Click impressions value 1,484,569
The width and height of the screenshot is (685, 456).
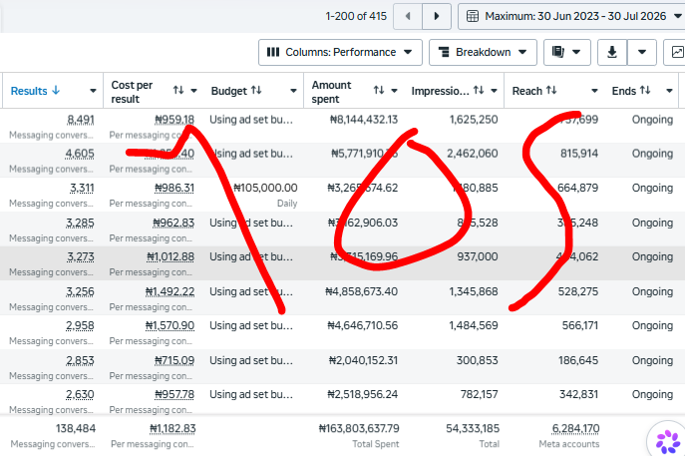(474, 325)
